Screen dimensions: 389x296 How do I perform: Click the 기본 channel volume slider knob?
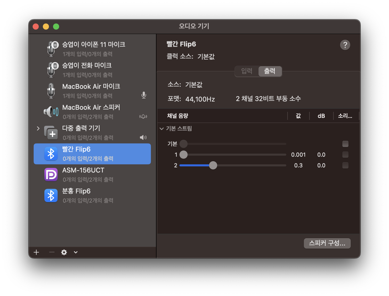click(184, 144)
